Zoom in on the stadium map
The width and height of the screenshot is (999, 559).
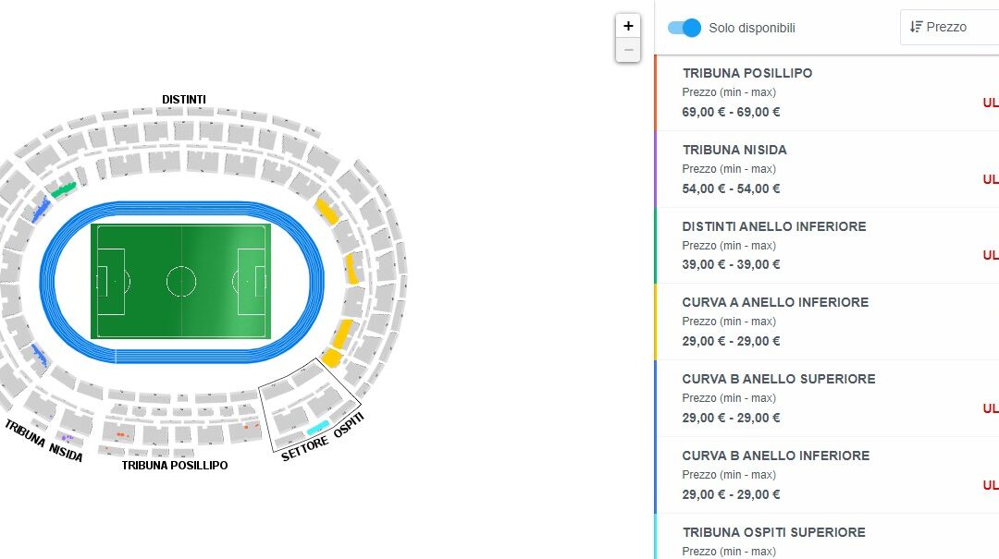click(628, 26)
